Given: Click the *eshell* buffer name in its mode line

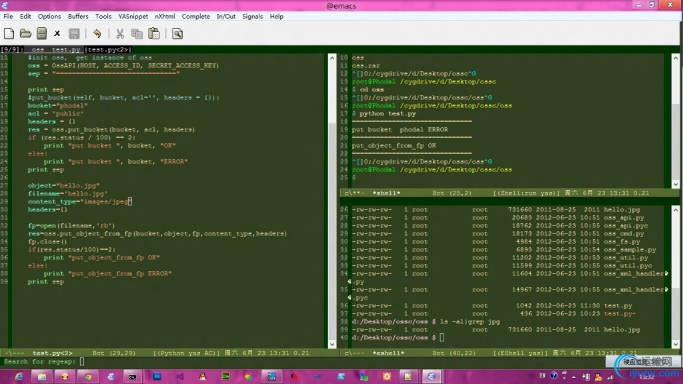Looking at the screenshot, I should coord(388,353).
